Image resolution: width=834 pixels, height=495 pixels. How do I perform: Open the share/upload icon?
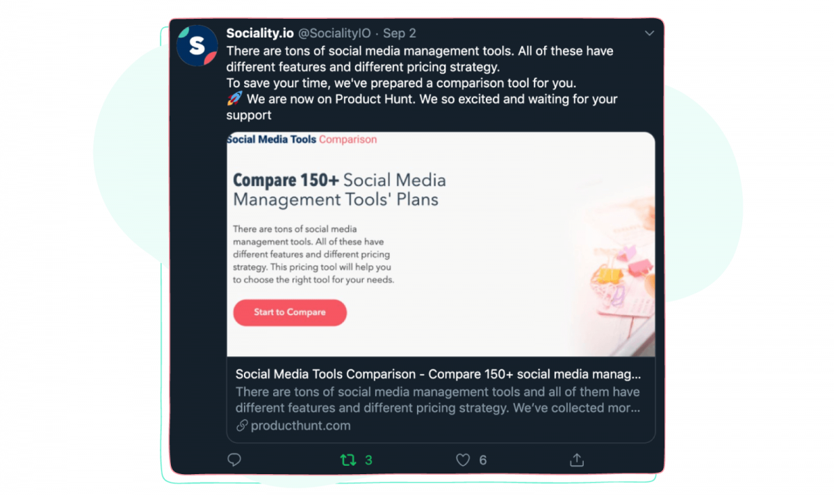(576, 460)
